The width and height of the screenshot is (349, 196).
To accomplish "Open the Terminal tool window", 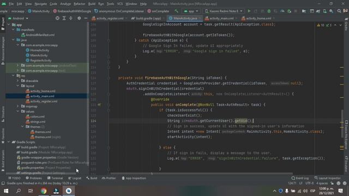I will point(55,178).
